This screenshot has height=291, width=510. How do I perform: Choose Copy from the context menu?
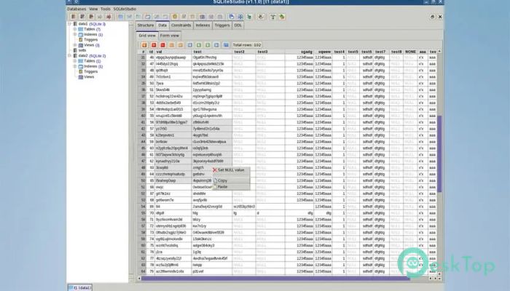pyautogui.click(x=231, y=180)
